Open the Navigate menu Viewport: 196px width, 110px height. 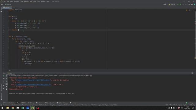[x=16, y=2]
